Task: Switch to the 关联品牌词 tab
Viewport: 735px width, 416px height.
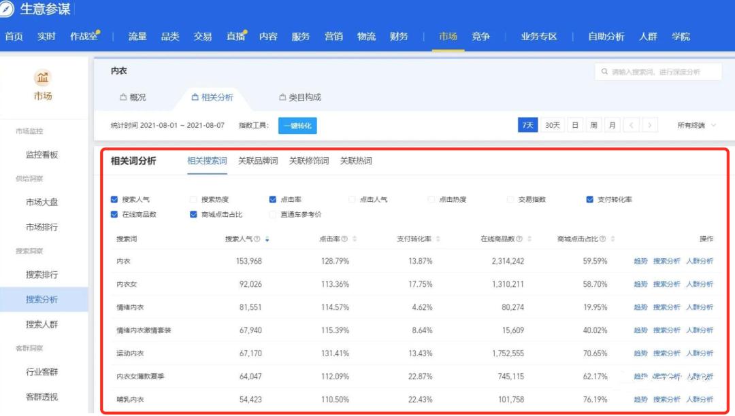Action: [257, 161]
